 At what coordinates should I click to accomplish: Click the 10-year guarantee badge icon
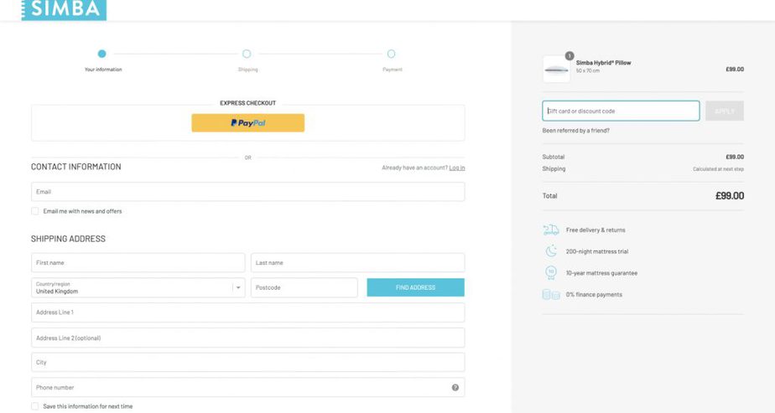click(550, 272)
